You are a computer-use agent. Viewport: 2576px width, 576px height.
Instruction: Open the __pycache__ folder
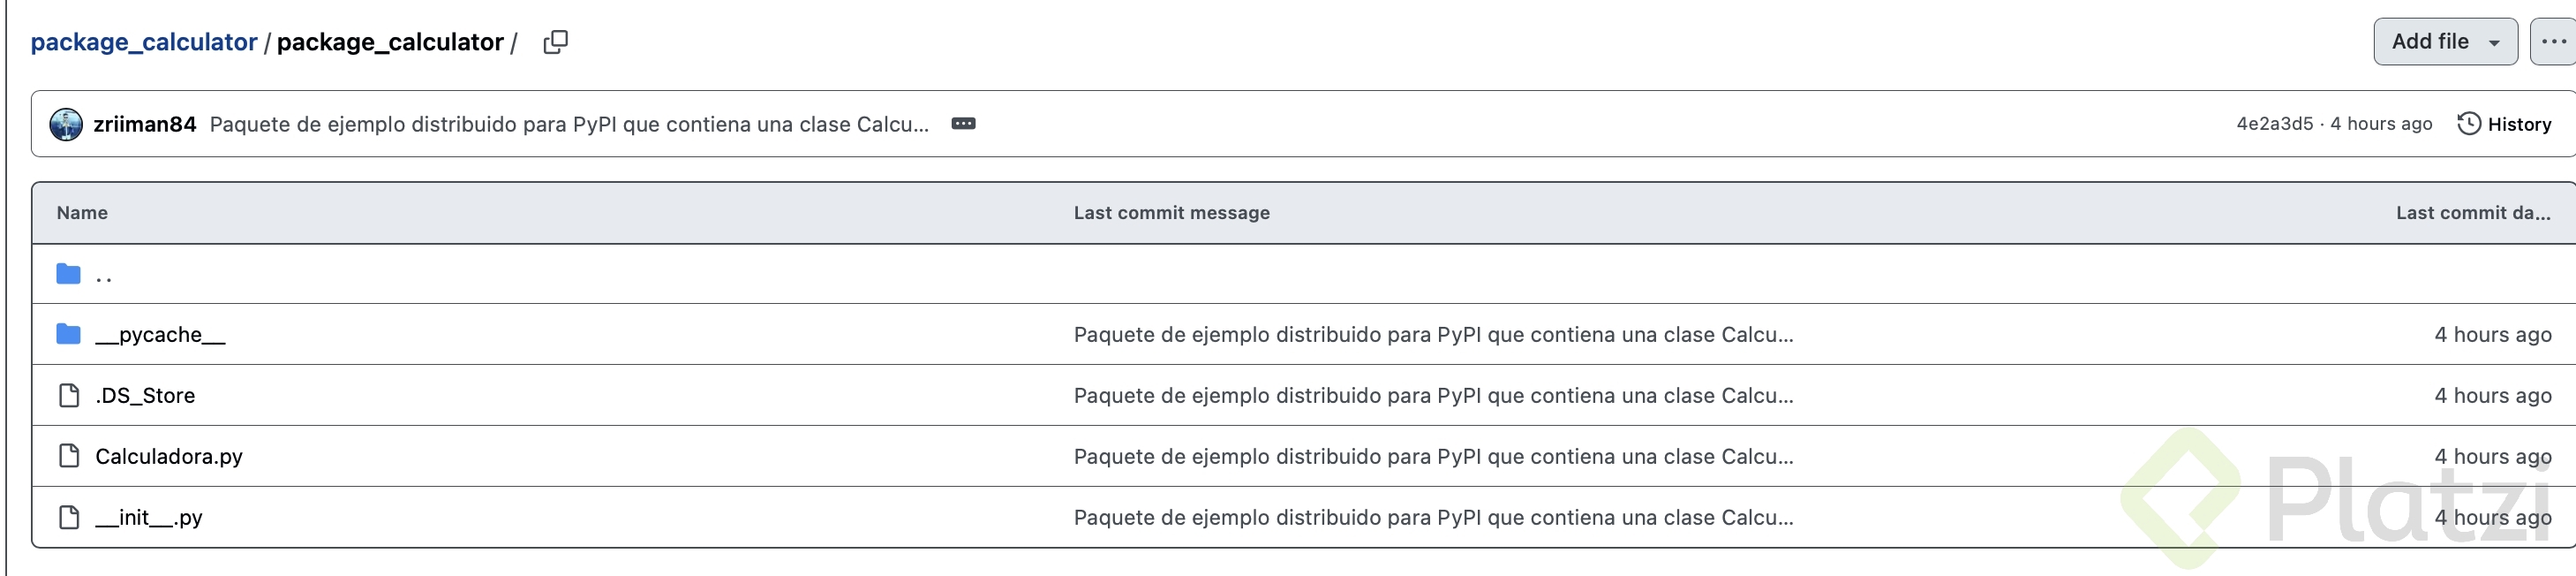160,334
